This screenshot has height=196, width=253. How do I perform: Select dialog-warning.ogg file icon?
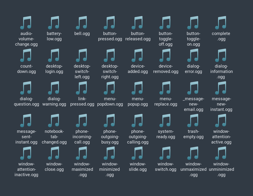click(54, 88)
